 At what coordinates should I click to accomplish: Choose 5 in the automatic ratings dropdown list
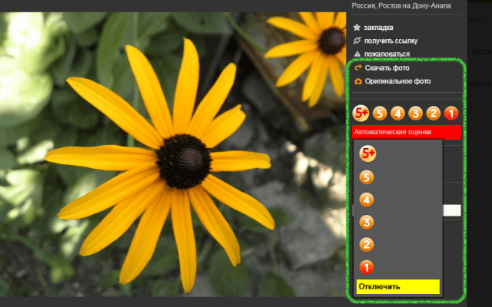point(367,177)
